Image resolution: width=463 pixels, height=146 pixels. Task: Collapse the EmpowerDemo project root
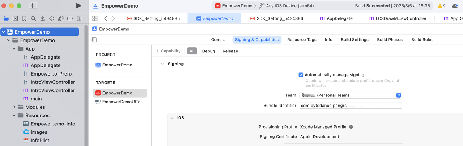pos(3,32)
